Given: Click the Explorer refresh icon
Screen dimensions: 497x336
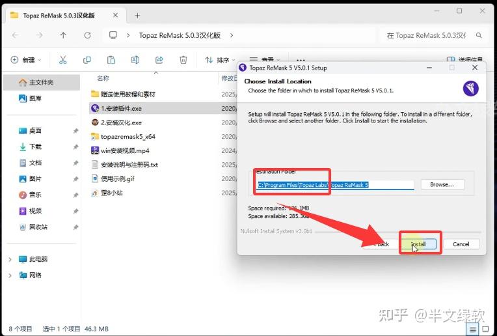Looking at the screenshot, I should (x=87, y=35).
